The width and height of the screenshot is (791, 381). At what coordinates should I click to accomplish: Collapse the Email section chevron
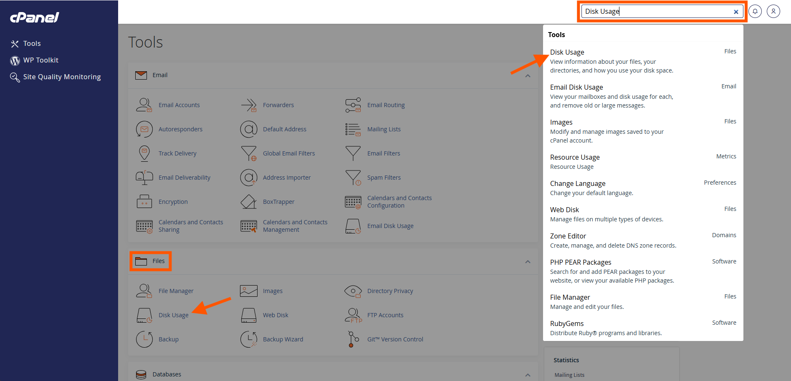pyautogui.click(x=528, y=76)
